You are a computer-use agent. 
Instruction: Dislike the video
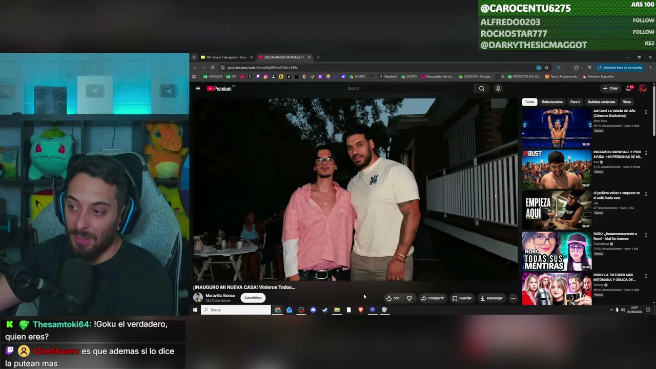click(409, 298)
